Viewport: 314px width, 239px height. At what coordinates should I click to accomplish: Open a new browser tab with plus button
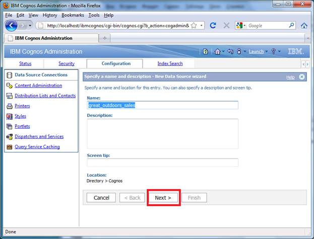pos(105,38)
